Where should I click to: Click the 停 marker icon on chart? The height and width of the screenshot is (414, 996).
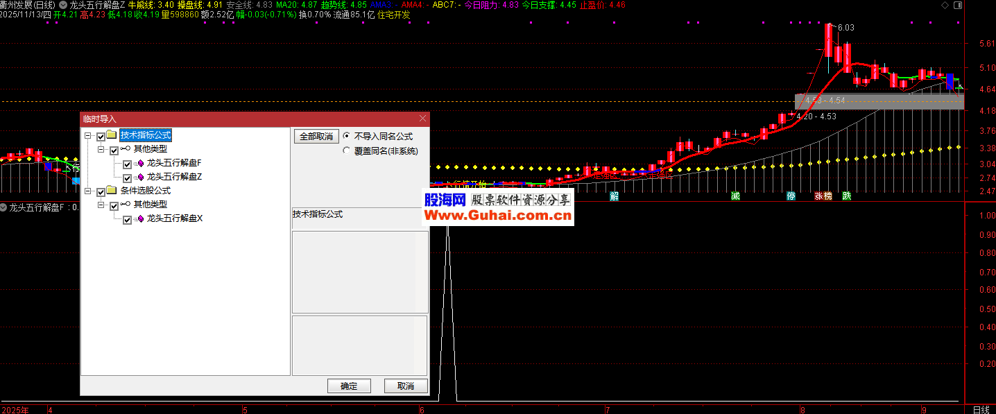coord(791,196)
